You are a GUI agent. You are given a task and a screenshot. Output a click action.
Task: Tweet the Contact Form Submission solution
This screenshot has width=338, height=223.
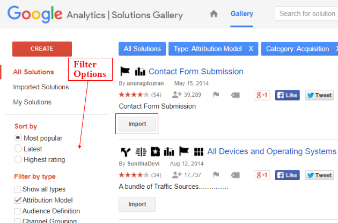[x=319, y=95]
